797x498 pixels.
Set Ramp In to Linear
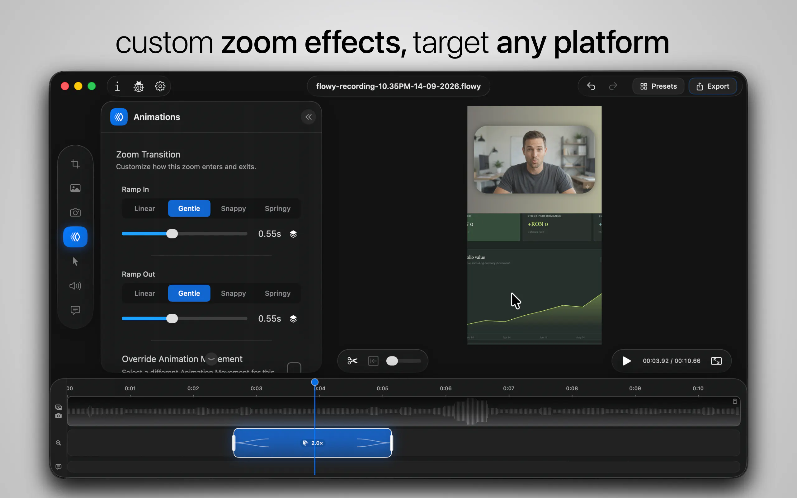tap(144, 209)
